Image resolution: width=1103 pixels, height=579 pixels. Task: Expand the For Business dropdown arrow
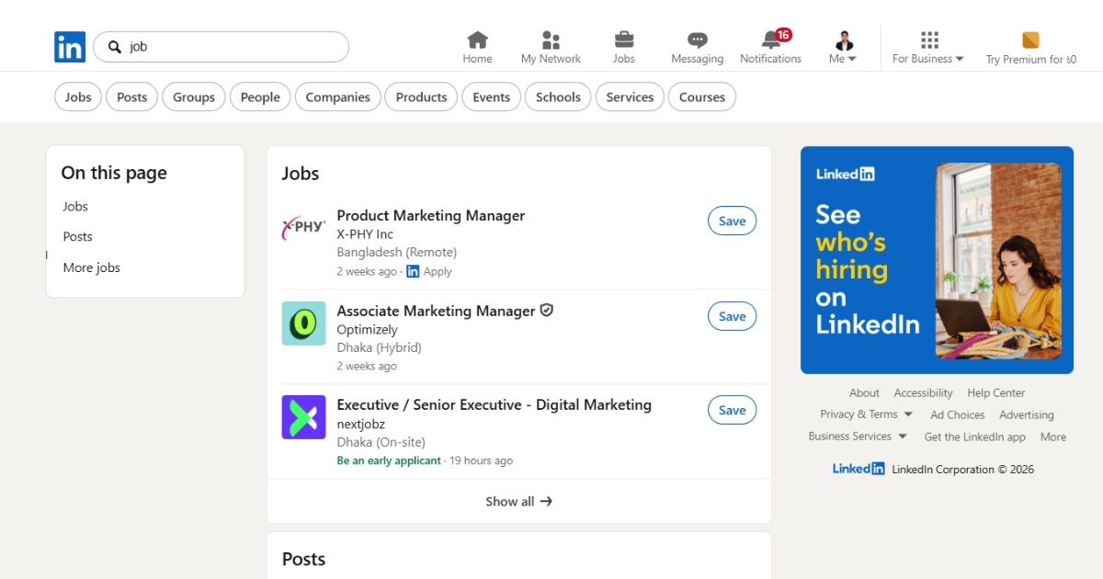(960, 59)
